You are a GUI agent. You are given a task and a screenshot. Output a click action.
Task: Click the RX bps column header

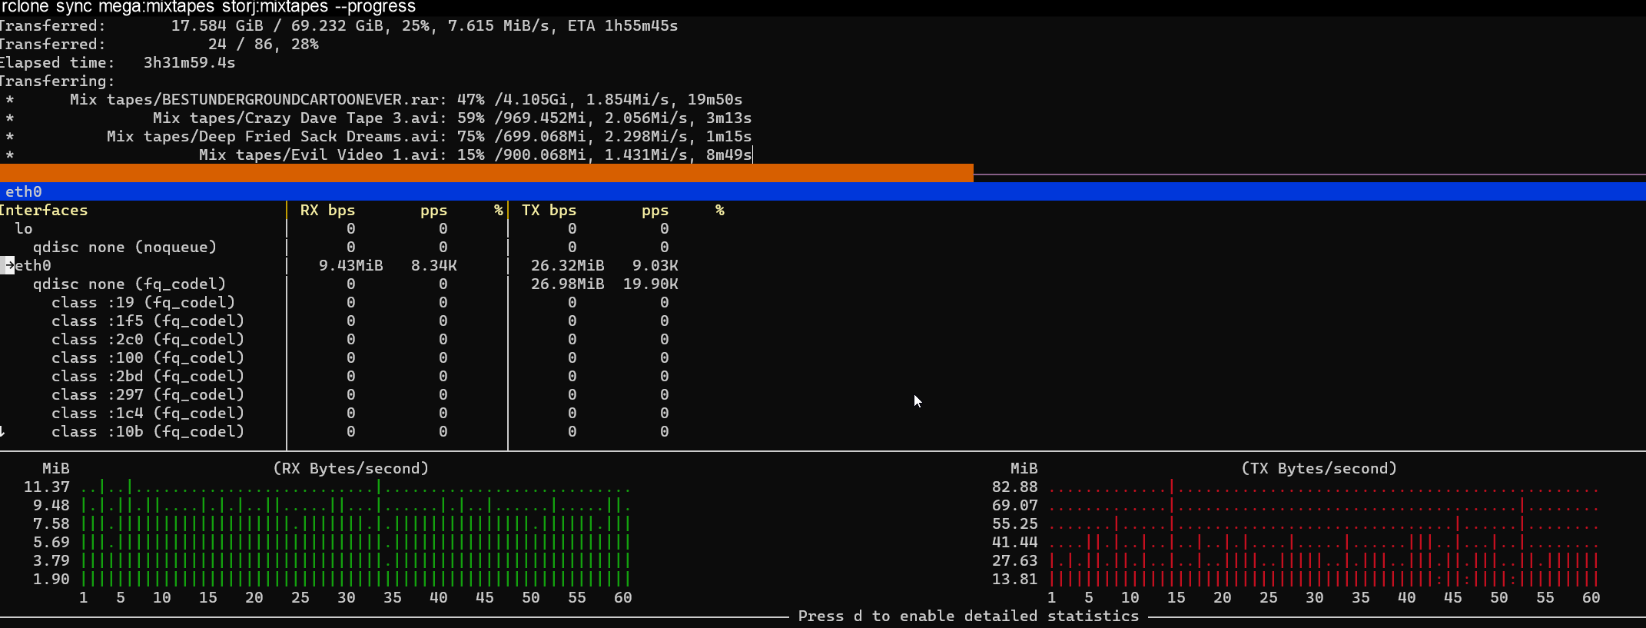tap(327, 210)
